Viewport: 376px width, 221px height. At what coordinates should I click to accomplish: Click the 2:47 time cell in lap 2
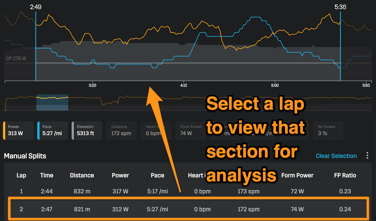(47, 209)
